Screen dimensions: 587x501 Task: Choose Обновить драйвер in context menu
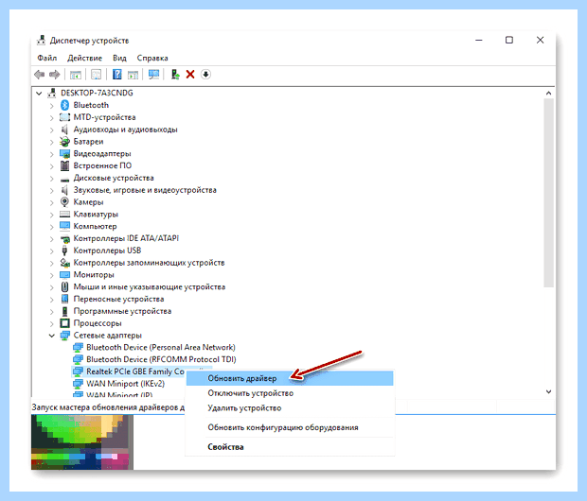coord(290,378)
